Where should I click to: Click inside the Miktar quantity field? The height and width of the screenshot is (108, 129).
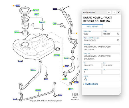coord(92,72)
